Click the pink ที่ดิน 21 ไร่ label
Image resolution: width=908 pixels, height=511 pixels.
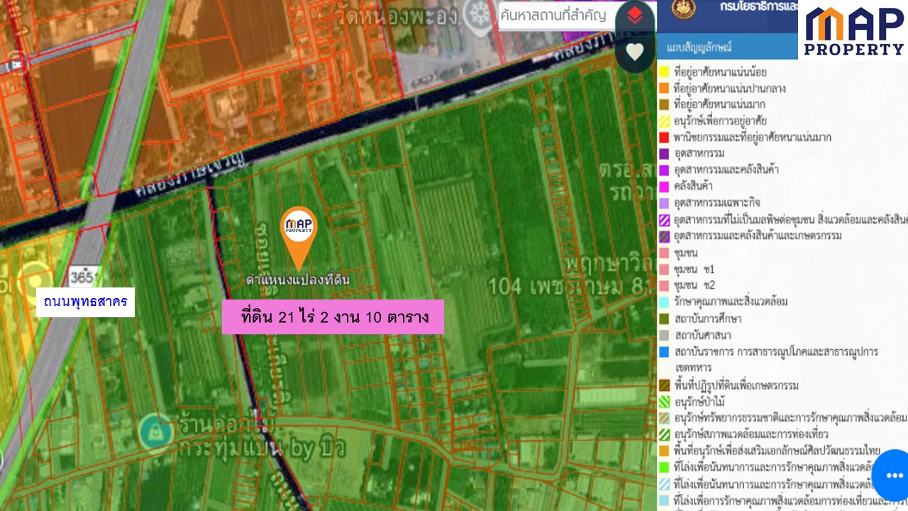pos(333,317)
